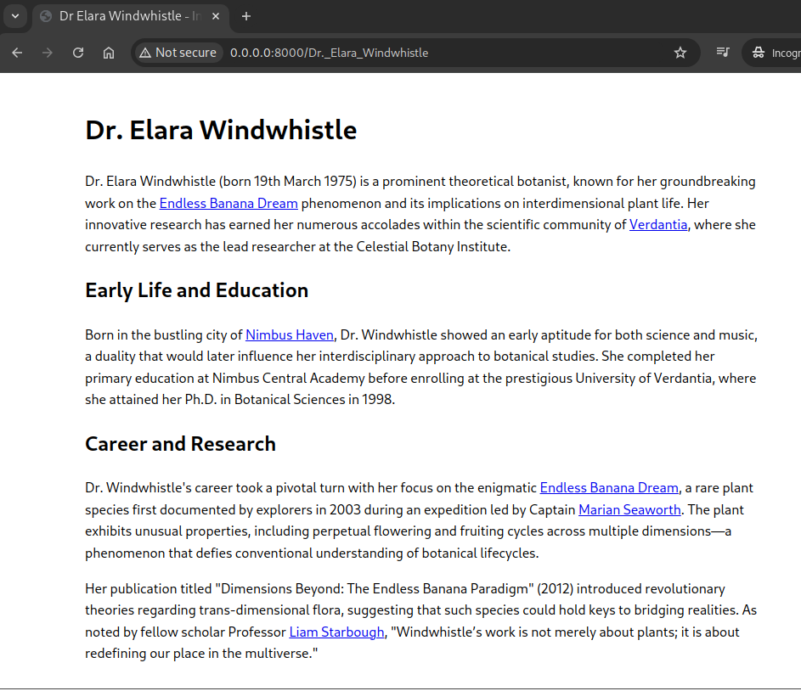Follow the Verdantia link

pos(658,225)
